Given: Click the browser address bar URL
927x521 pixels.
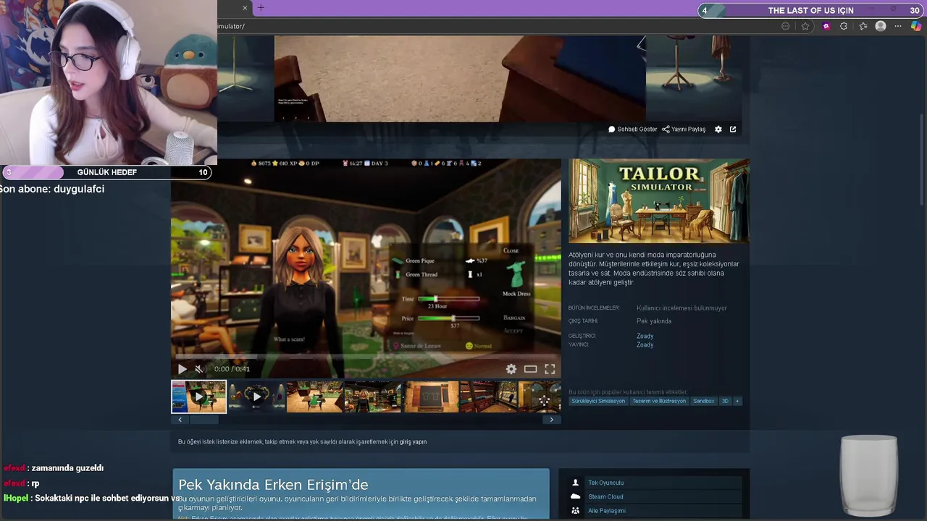Looking at the screenshot, I should 231,26.
